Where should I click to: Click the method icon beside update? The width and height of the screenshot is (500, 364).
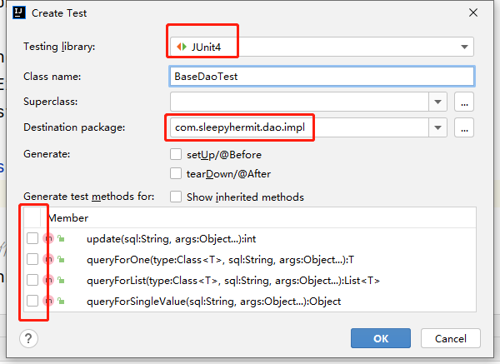(x=47, y=239)
